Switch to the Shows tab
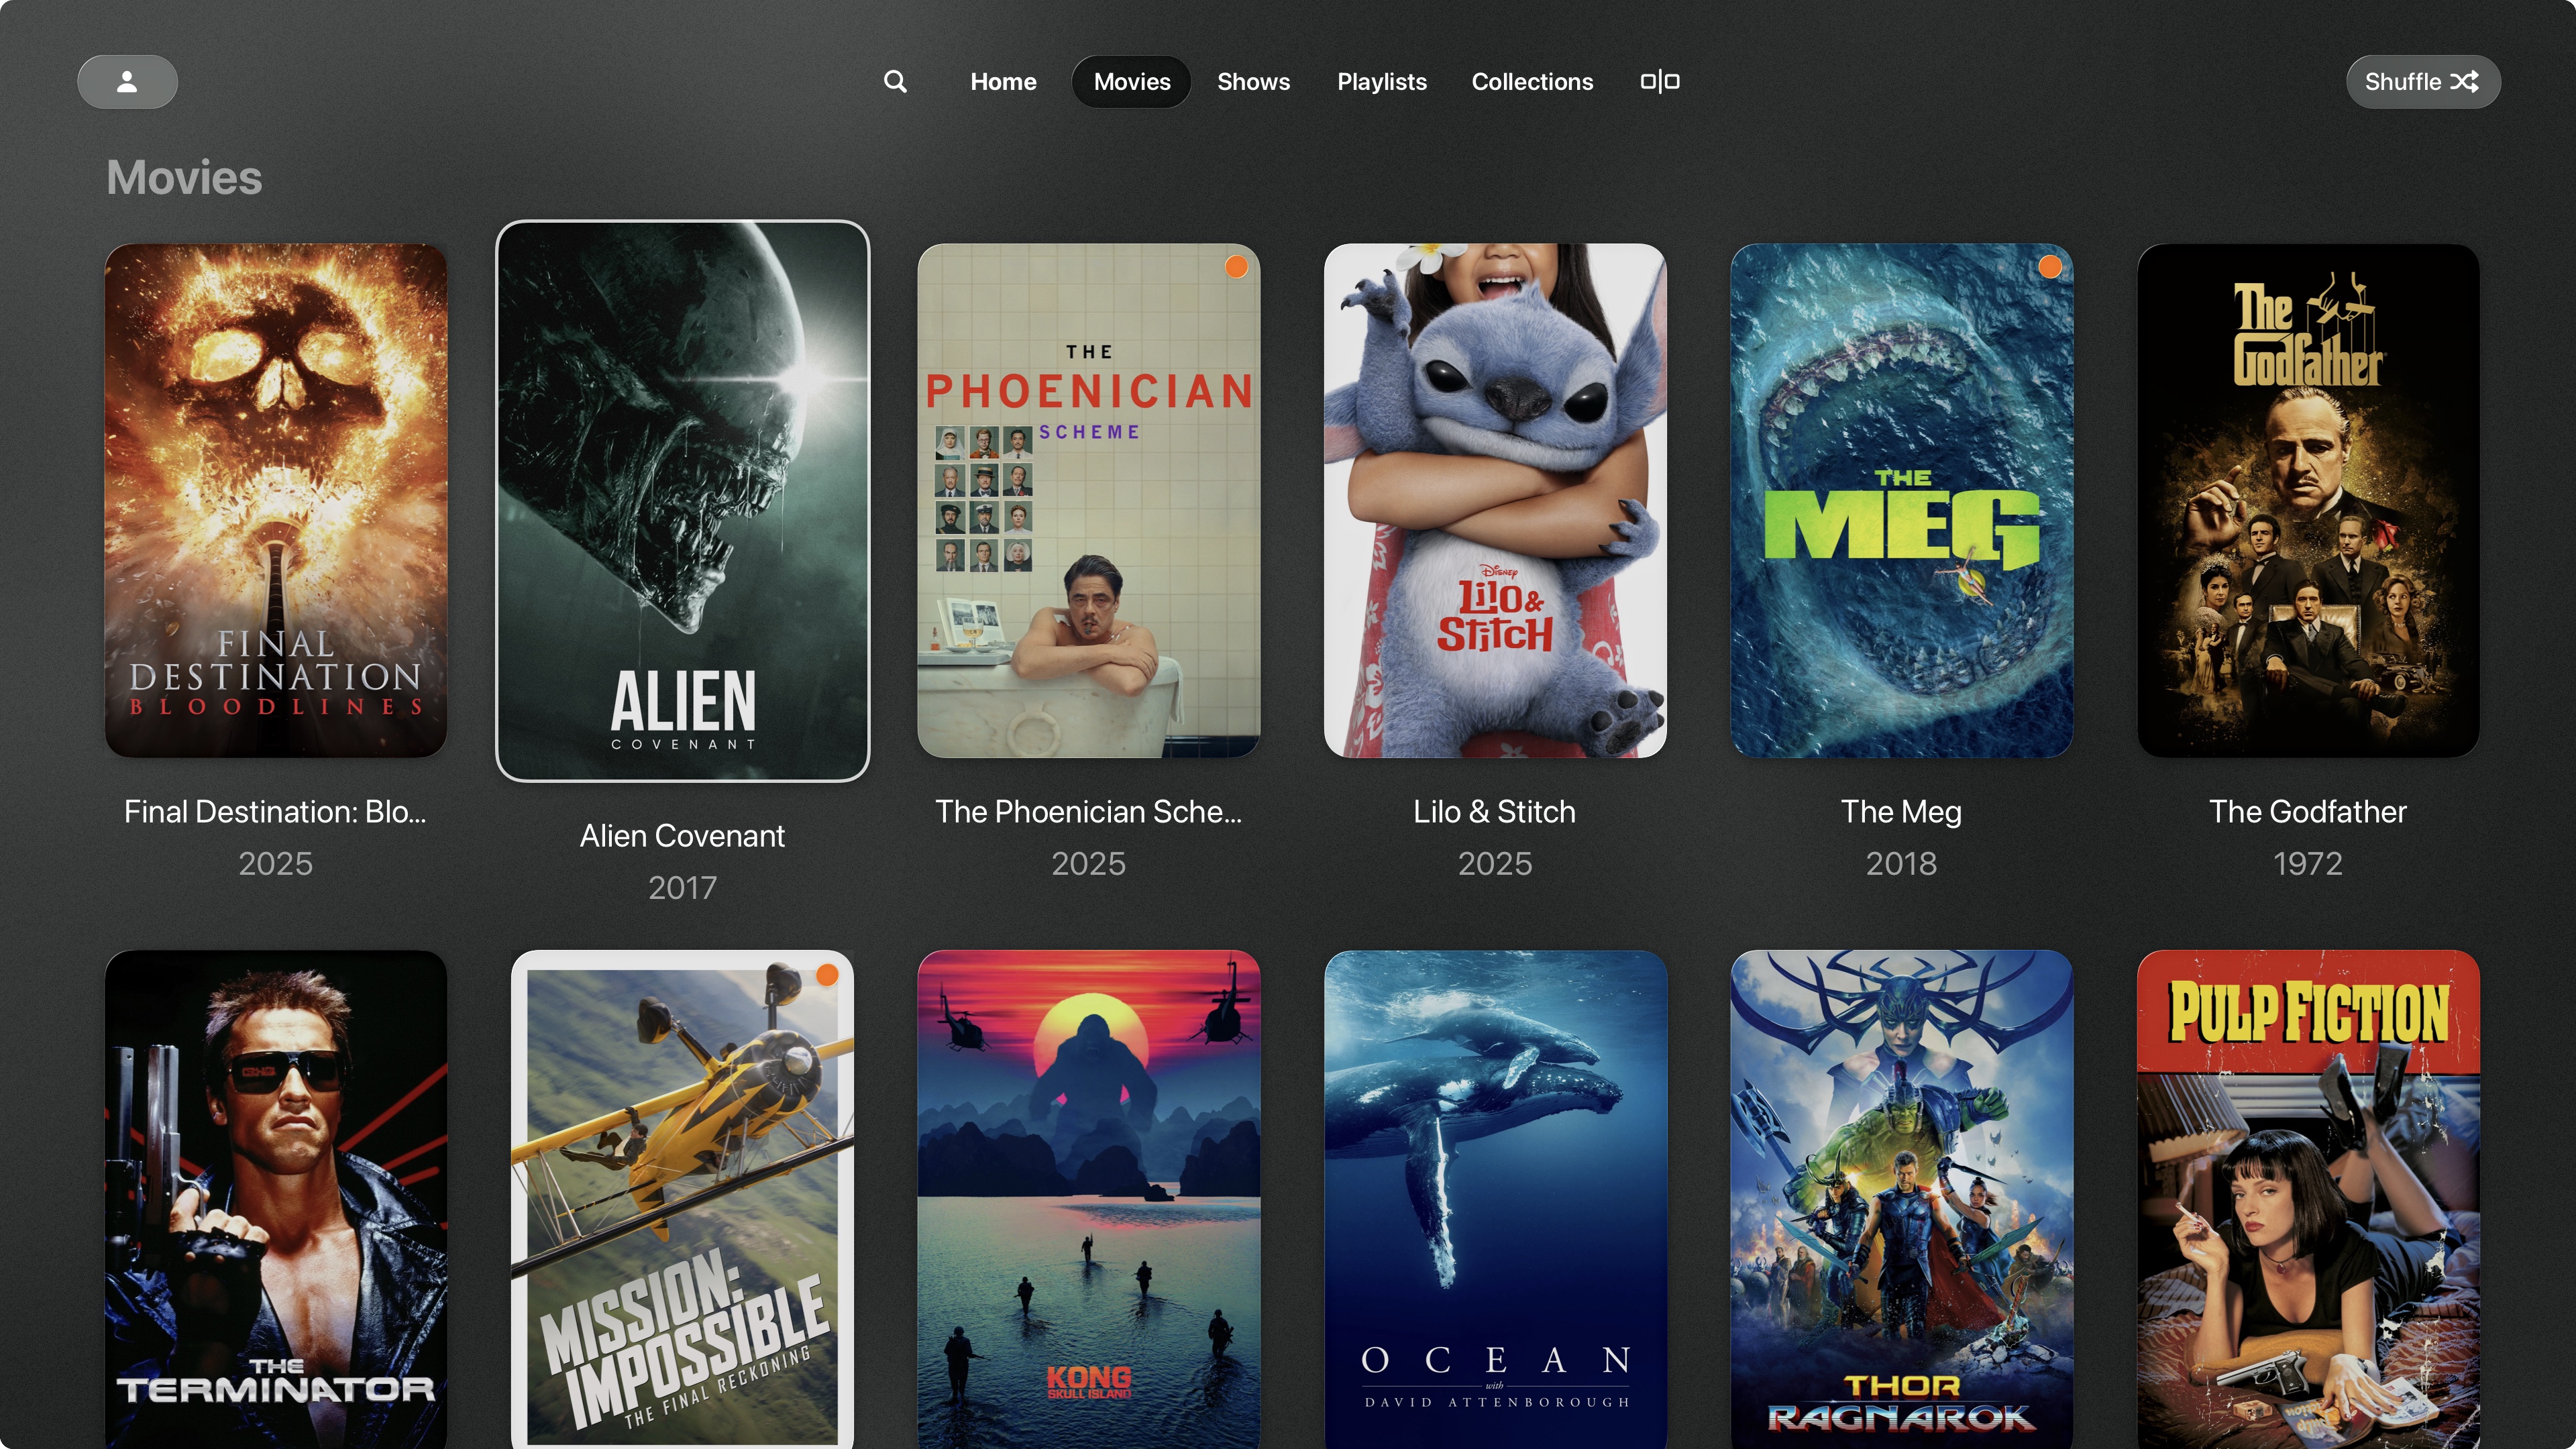The width and height of the screenshot is (2576, 1449). (1253, 82)
